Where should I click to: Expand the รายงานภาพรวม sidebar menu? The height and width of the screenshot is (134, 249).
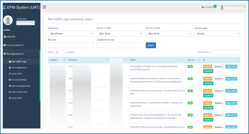point(14,45)
